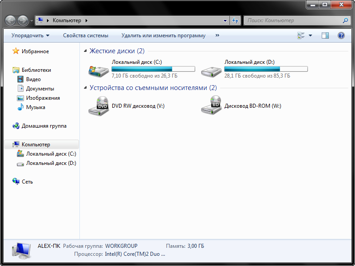The width and height of the screenshot is (355, 266).
Task: Collapse the Устройства со съемными носителями group
Action: (85, 87)
